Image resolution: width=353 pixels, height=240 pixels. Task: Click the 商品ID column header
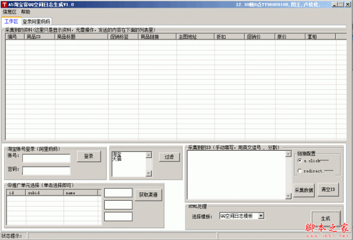[x=39, y=36]
